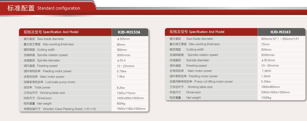Click the 'φ305mm' saw blade value
This screenshot has width=307, height=121.
(x=123, y=39)
